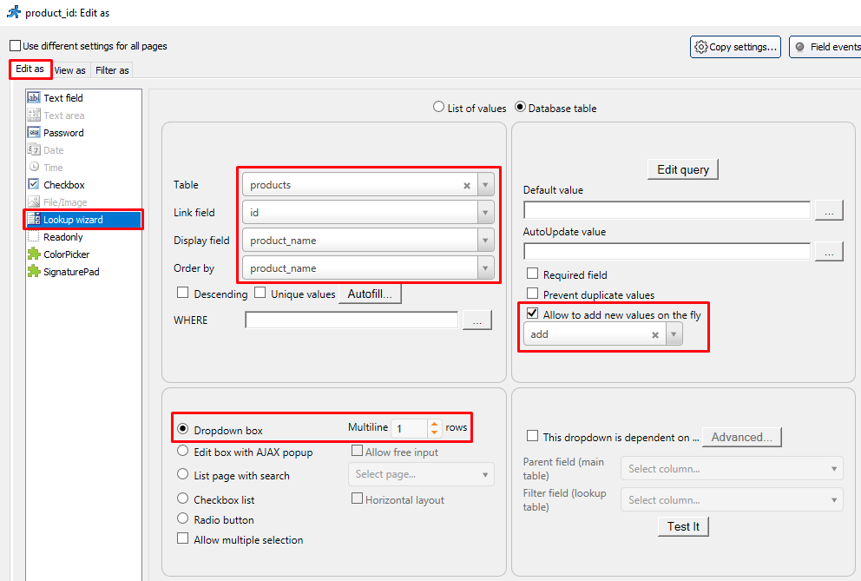
Task: Choose the ColorPicker plugin control
Action: tap(66, 254)
